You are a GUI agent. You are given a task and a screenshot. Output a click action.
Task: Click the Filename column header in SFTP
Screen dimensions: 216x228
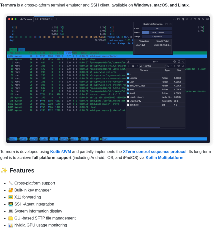(x=144, y=70)
